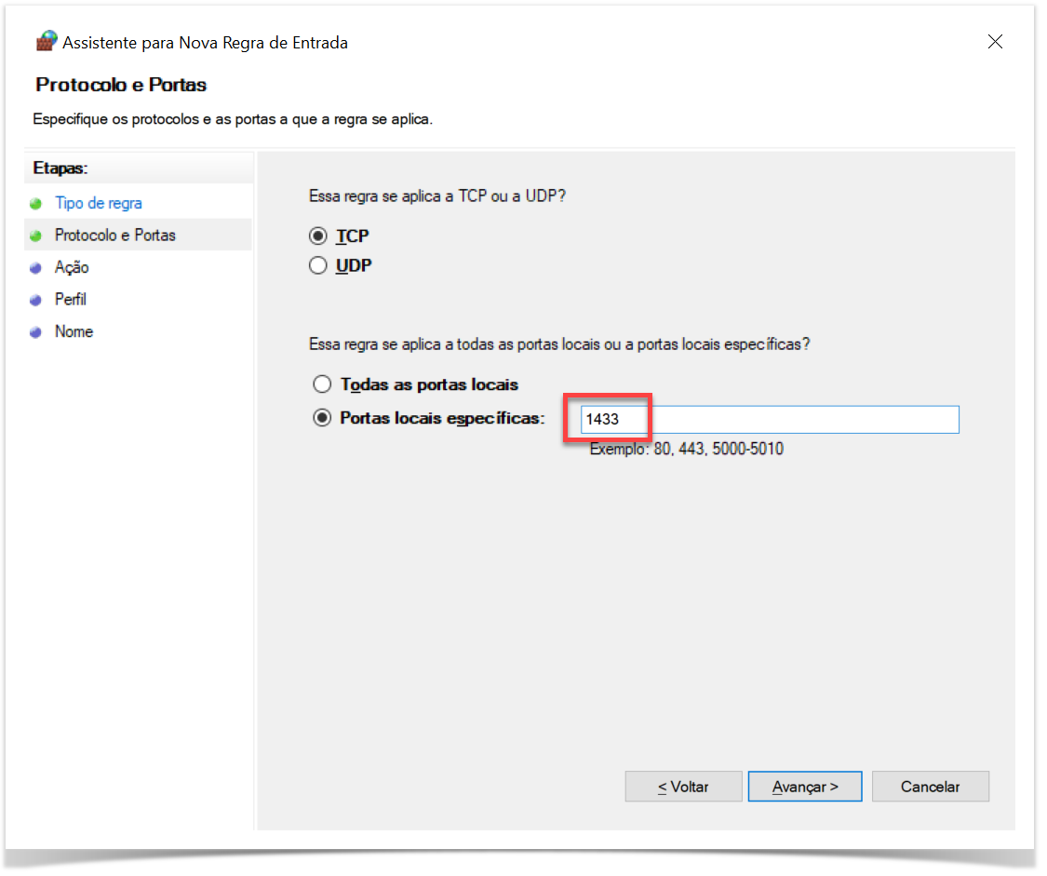Open the Protocolo e Portas step
The image size is (1047, 876).
[115, 236]
